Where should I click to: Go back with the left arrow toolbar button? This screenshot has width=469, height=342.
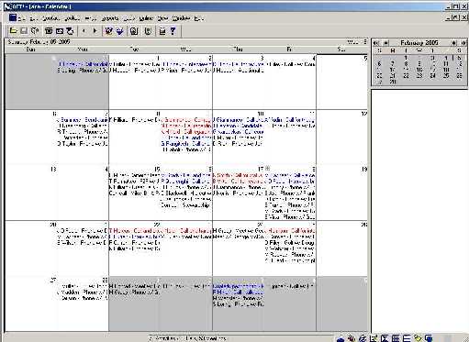coord(84,30)
